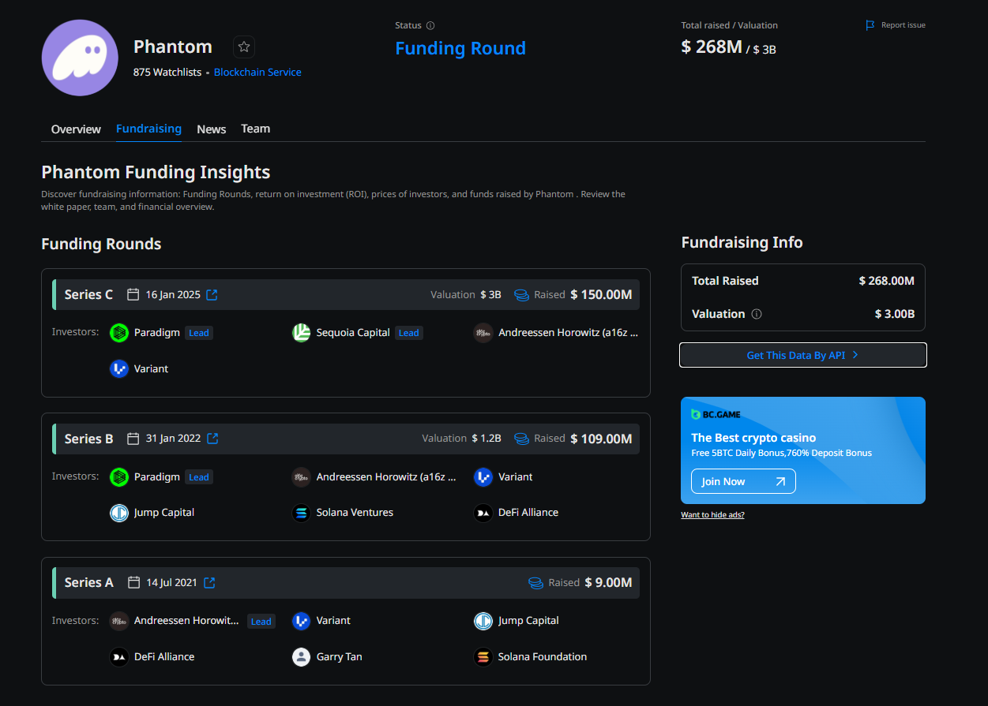This screenshot has height=706, width=988.
Task: Open the Series A external link icon
Action: [208, 582]
